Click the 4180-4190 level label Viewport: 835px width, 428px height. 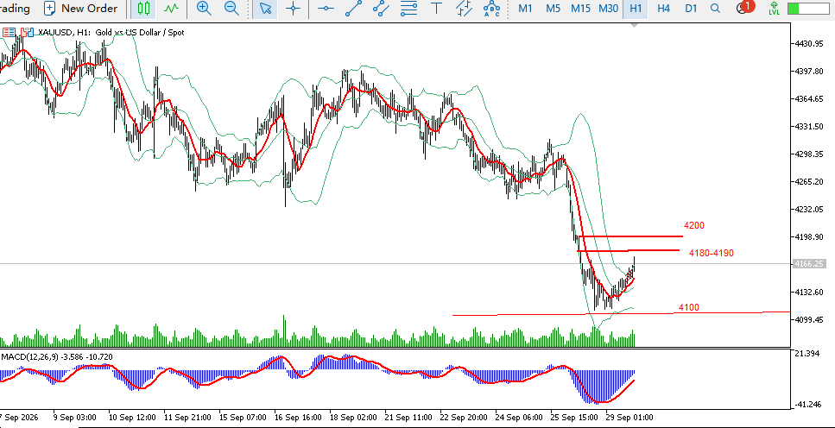[712, 253]
